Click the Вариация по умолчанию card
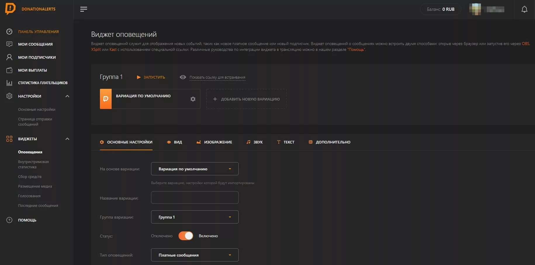Image resolution: width=535 pixels, height=265 pixels. [x=150, y=99]
